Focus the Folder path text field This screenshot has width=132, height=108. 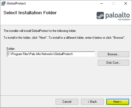point(51,54)
